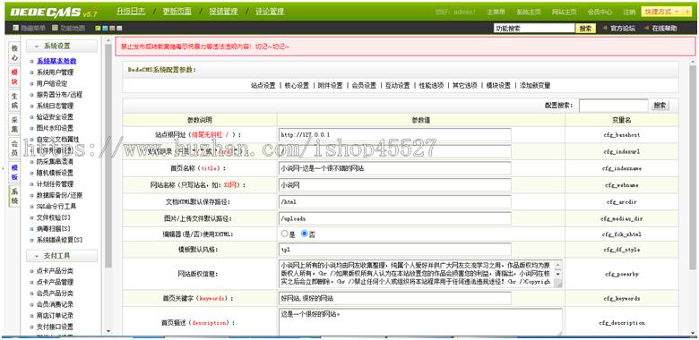Screen dimensions: 699x340
Task: Select 是 radio for XHTML editor
Action: [x=284, y=234]
